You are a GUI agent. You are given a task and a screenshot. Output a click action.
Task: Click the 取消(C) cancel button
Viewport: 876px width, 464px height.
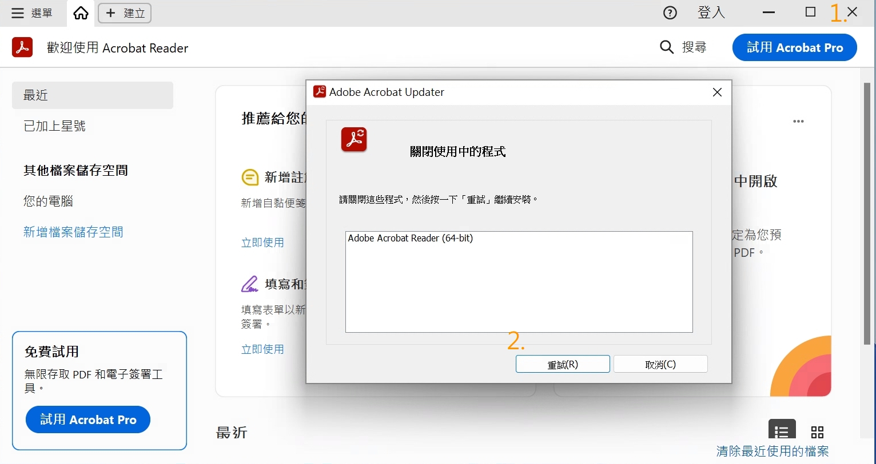tap(660, 364)
